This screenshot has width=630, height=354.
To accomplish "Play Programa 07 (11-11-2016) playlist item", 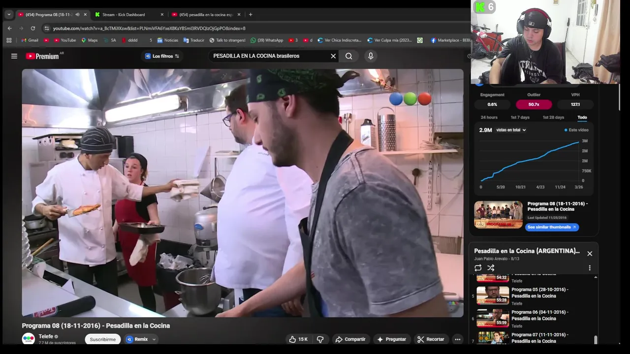I will pyautogui.click(x=534, y=338).
